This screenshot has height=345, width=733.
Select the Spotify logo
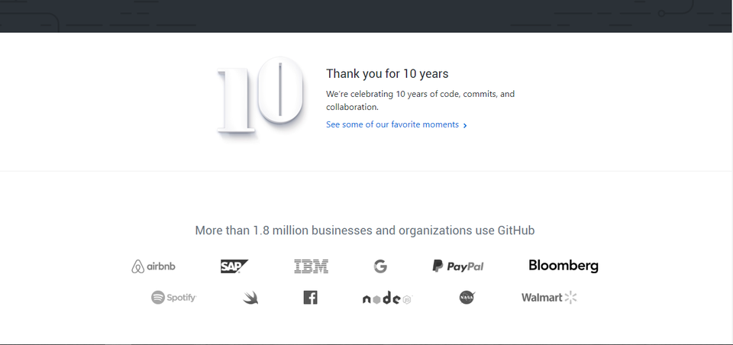[x=174, y=298]
